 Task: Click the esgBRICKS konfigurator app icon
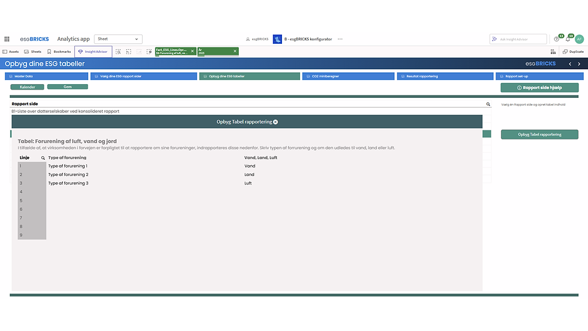[x=277, y=39]
